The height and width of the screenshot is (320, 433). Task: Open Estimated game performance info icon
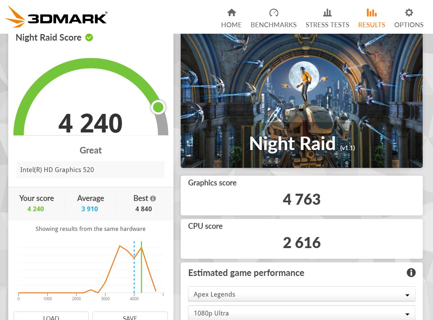click(x=411, y=273)
